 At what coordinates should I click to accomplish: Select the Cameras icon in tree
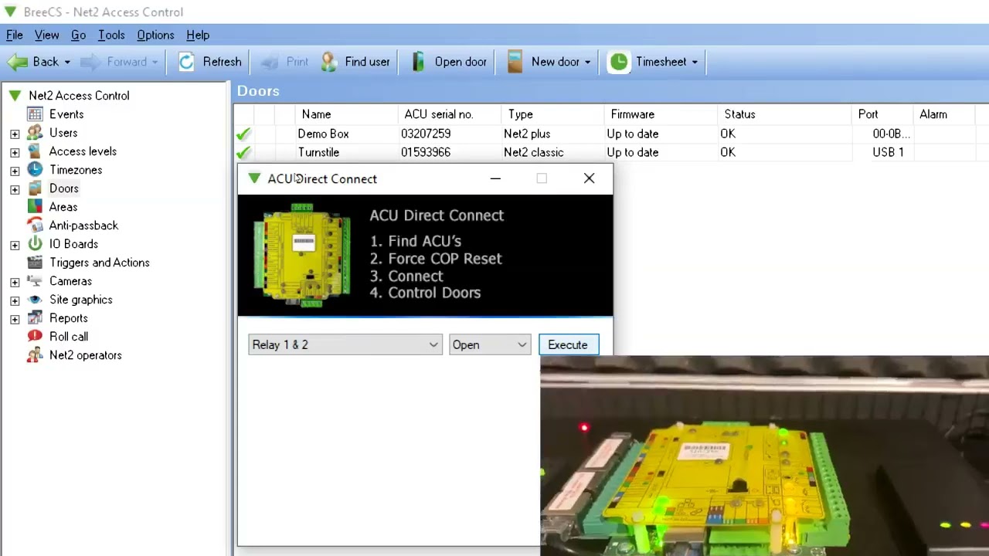35,281
